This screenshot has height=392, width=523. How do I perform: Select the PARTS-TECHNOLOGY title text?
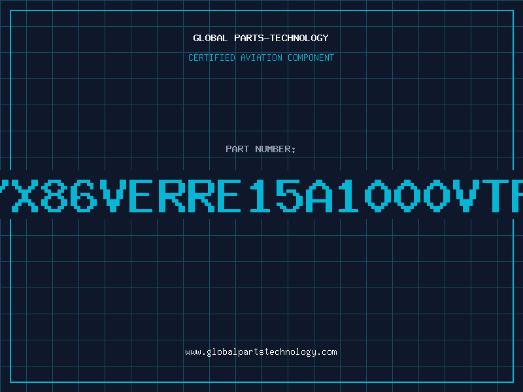coord(281,38)
